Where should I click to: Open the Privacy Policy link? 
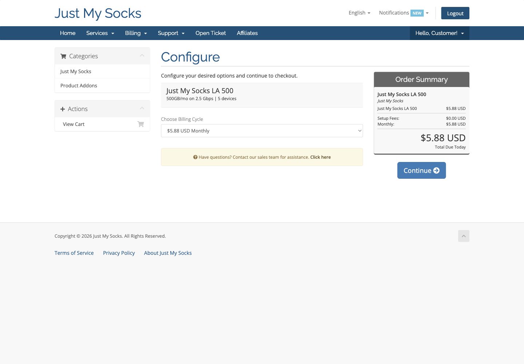click(x=119, y=253)
